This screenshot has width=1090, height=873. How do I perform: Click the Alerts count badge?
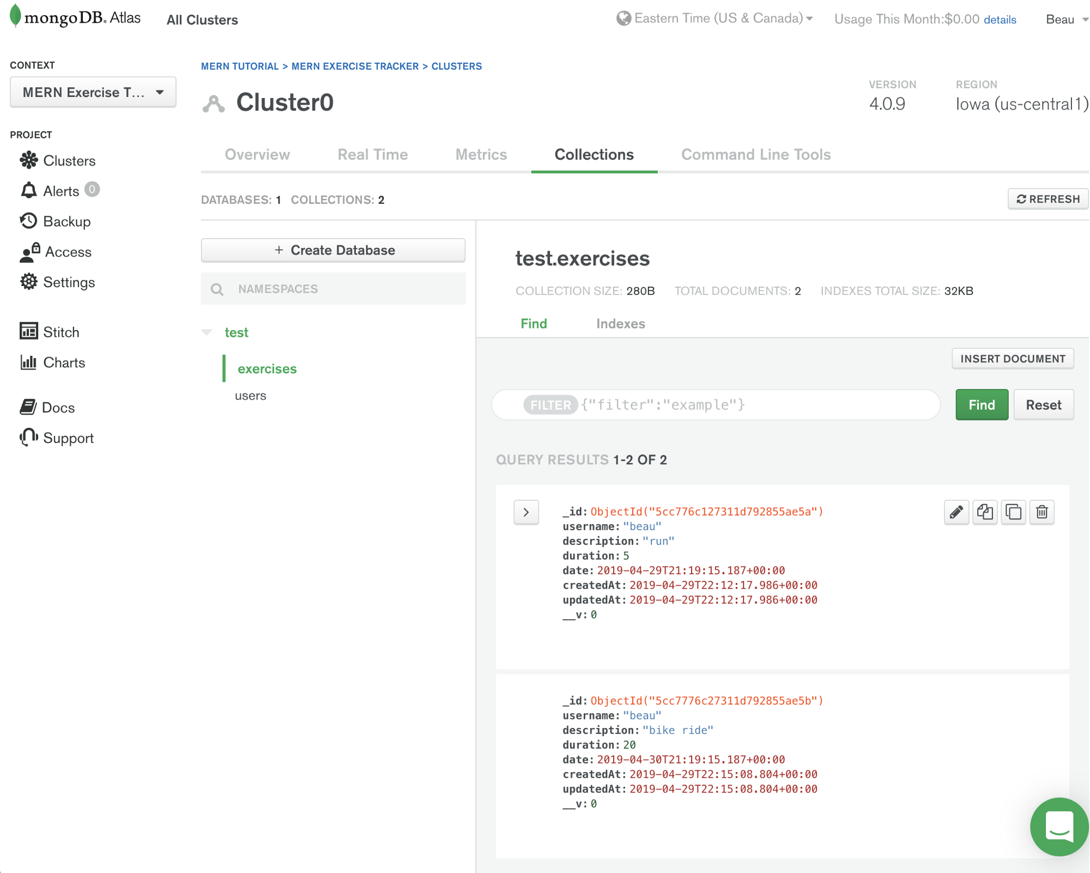(x=92, y=190)
